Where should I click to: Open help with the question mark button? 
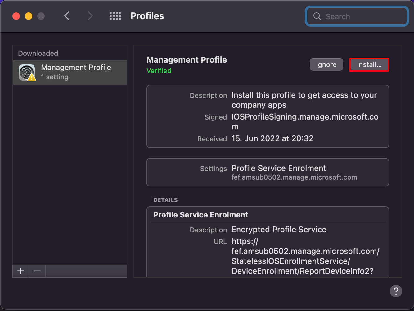[x=396, y=291]
